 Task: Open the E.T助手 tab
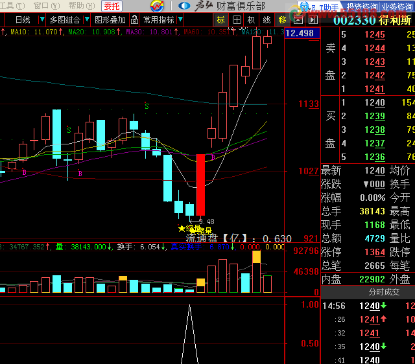click(320, 7)
